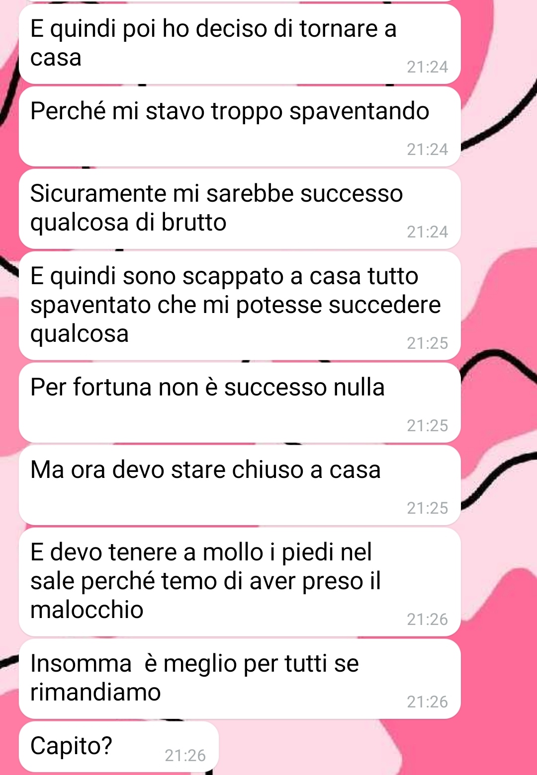
Task: Tap 'Insomma è meglio per tutti se rimandiamo' bubble
Action: (x=240, y=679)
